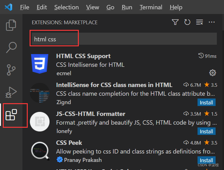Screen dimensions: 224x170
Task: Click the verified publisher badge for Pranay Prakash
Action: [x=60, y=160]
